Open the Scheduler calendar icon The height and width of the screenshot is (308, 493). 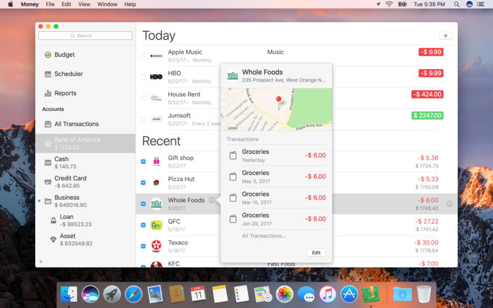[x=48, y=74]
